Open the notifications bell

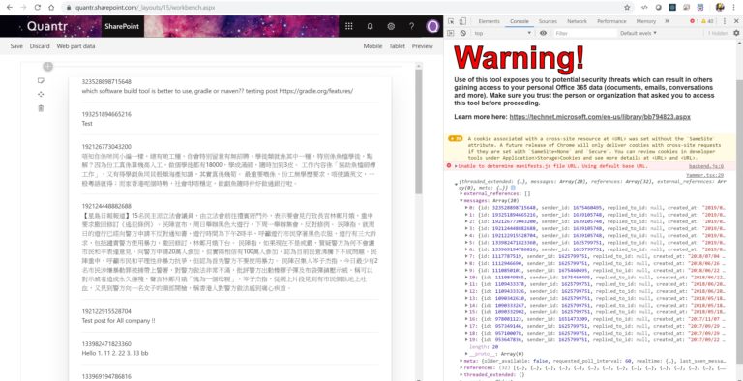point(371,26)
